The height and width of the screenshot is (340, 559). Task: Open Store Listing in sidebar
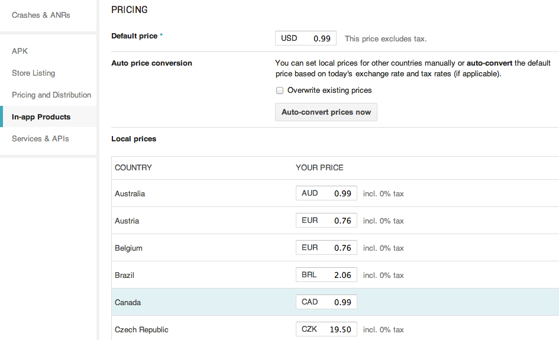[34, 73]
